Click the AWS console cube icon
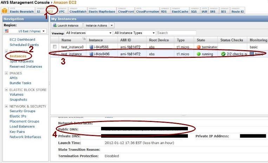Screen dimensions: 268x163 [x=5, y=11]
